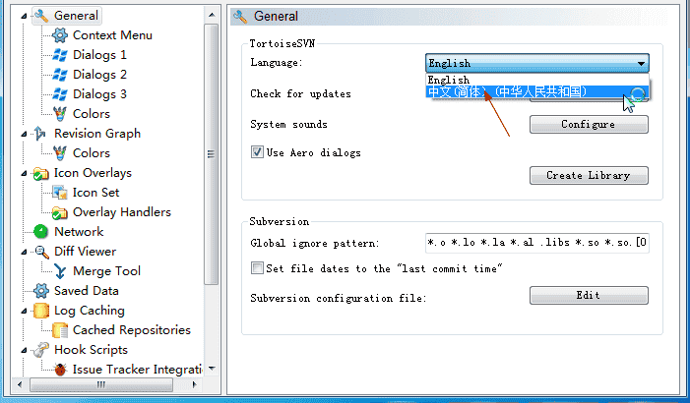Click the Issue Tracker bug icon
690x403 pixels.
tap(60, 370)
